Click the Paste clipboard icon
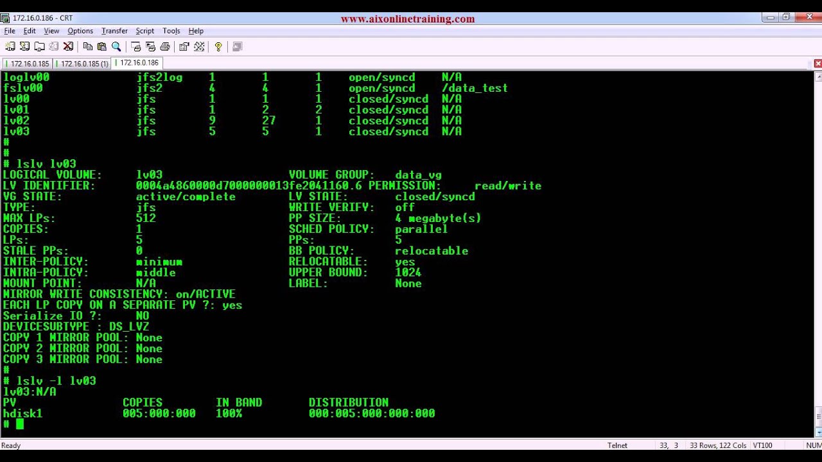This screenshot has width=822, height=462. click(101, 46)
